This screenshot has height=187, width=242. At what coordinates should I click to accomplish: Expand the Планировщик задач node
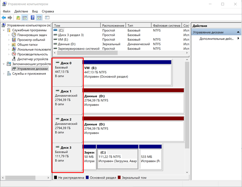point(9,35)
